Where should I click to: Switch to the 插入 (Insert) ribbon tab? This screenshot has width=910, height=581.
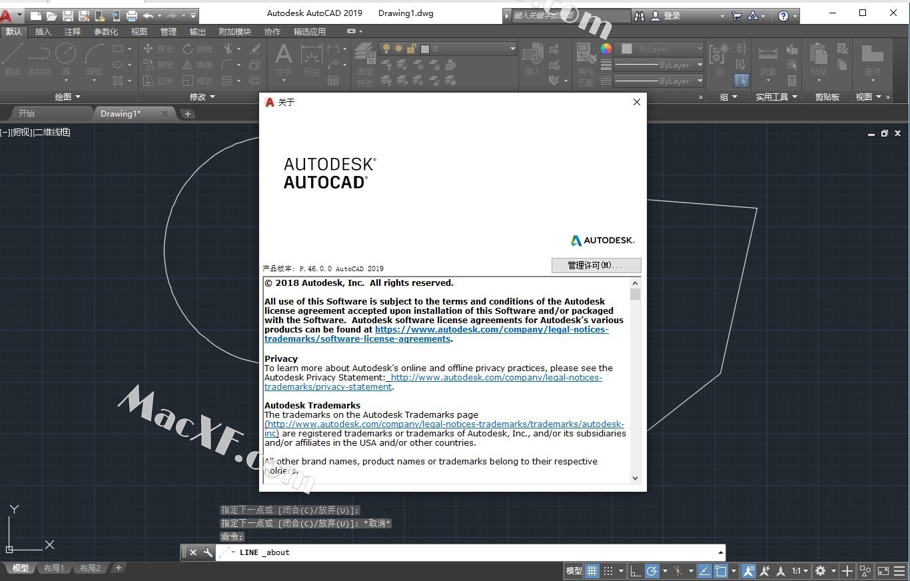click(x=43, y=31)
